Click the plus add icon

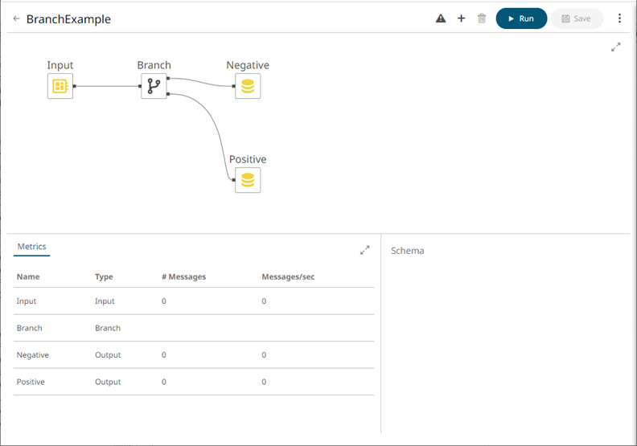461,18
